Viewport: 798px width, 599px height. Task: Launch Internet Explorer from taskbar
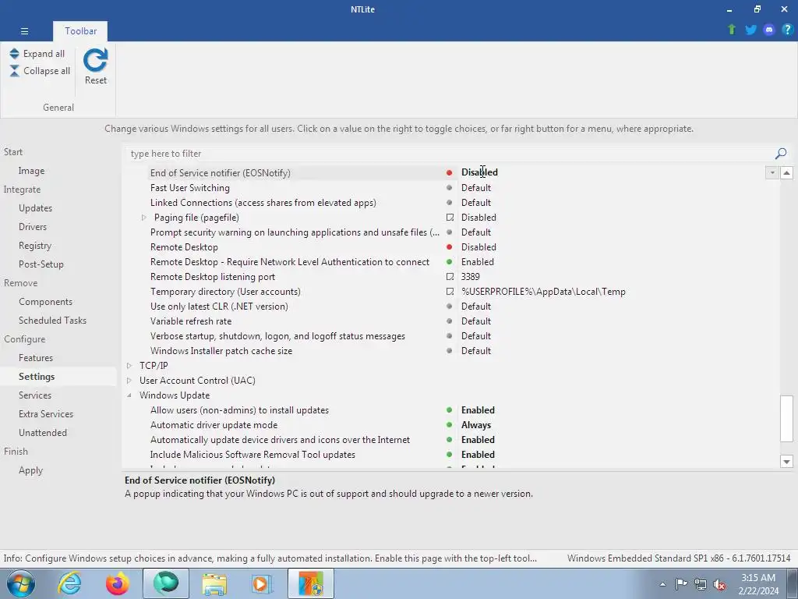click(69, 583)
